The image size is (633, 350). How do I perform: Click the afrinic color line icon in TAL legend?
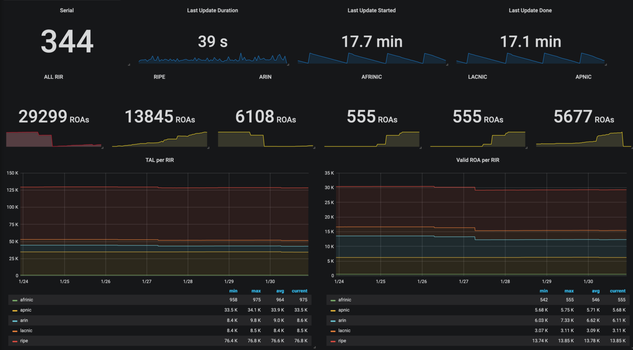point(14,300)
